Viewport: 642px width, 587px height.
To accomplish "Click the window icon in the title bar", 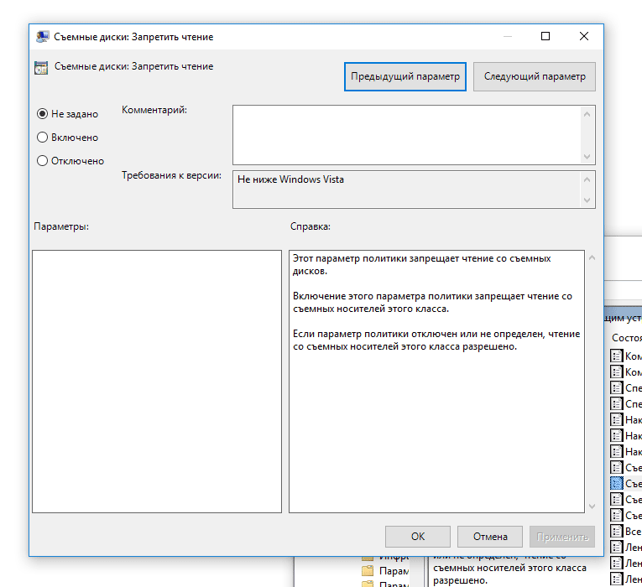I will (x=42, y=37).
